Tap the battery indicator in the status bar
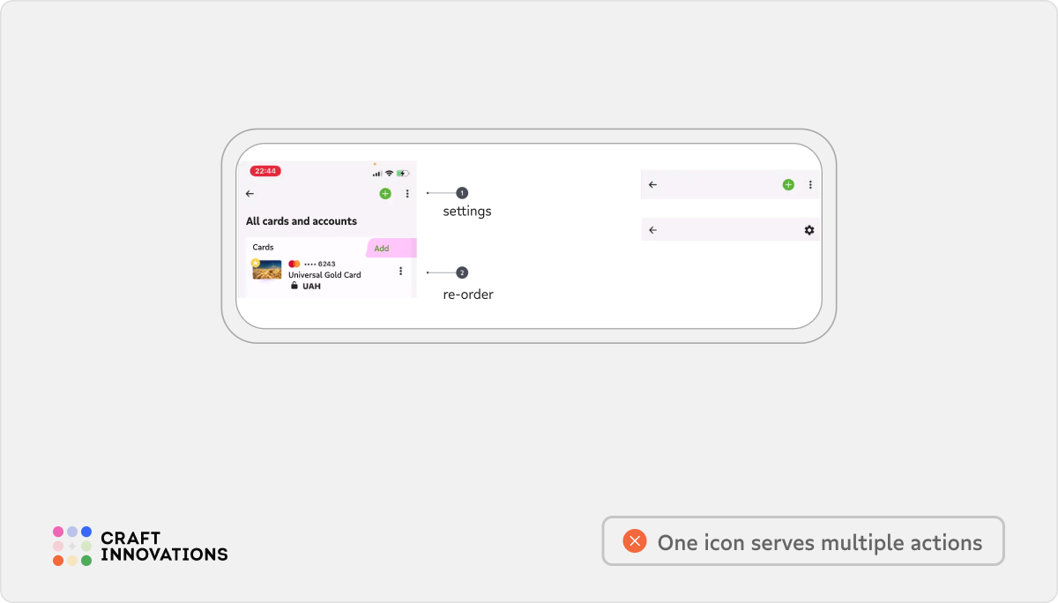 tap(403, 173)
